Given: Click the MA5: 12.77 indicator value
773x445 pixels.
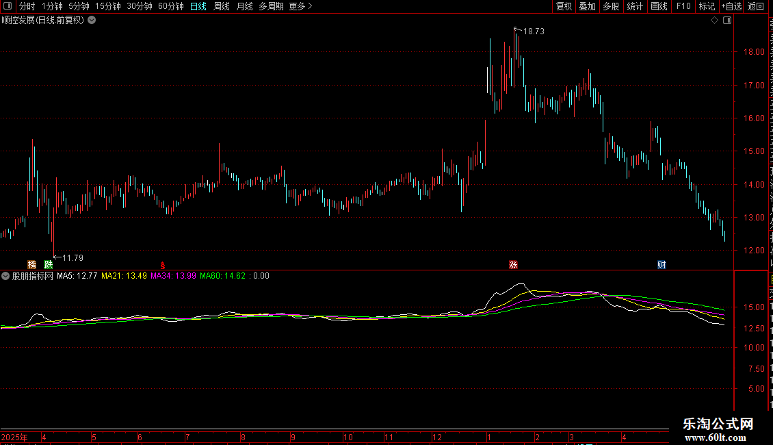Looking at the screenshot, I should pyautogui.click(x=77, y=276).
